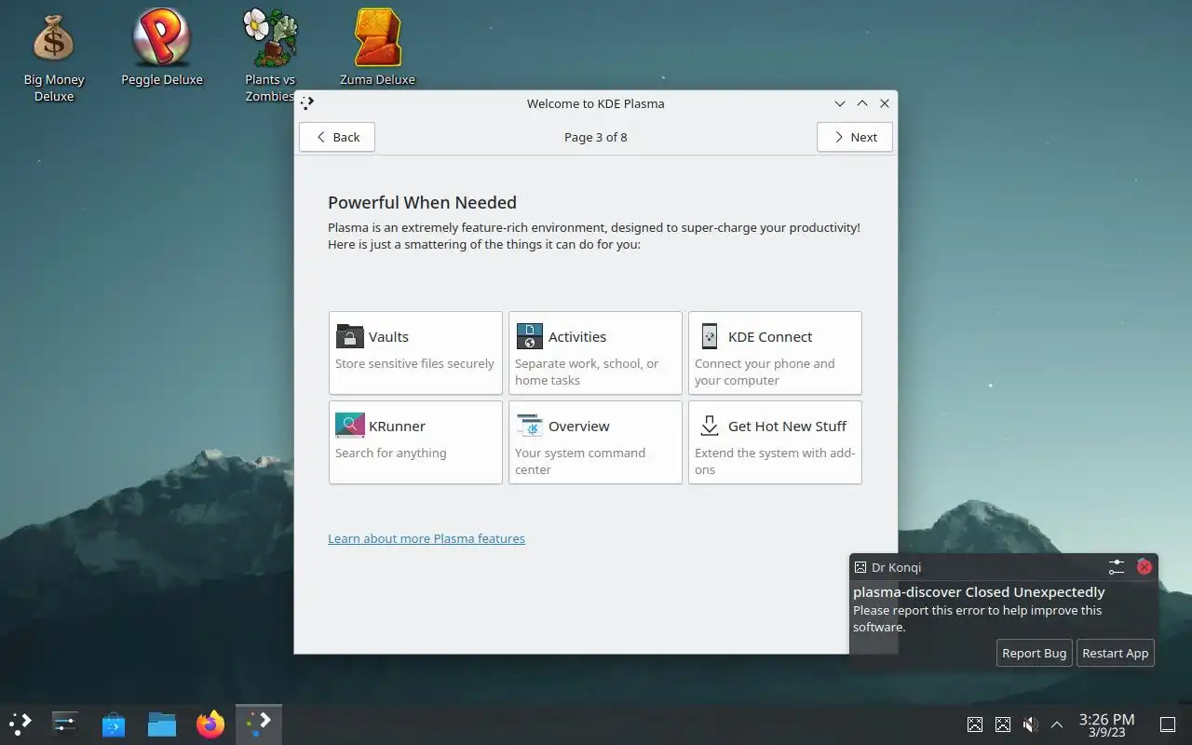Follow Learn about more Plasma features link
This screenshot has width=1192, height=745.
point(427,538)
